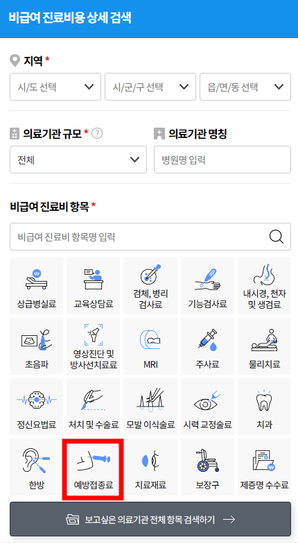Choose the 교육상담료 category tile
Image resolution: width=298 pixels, height=544 pixels.
(x=93, y=286)
